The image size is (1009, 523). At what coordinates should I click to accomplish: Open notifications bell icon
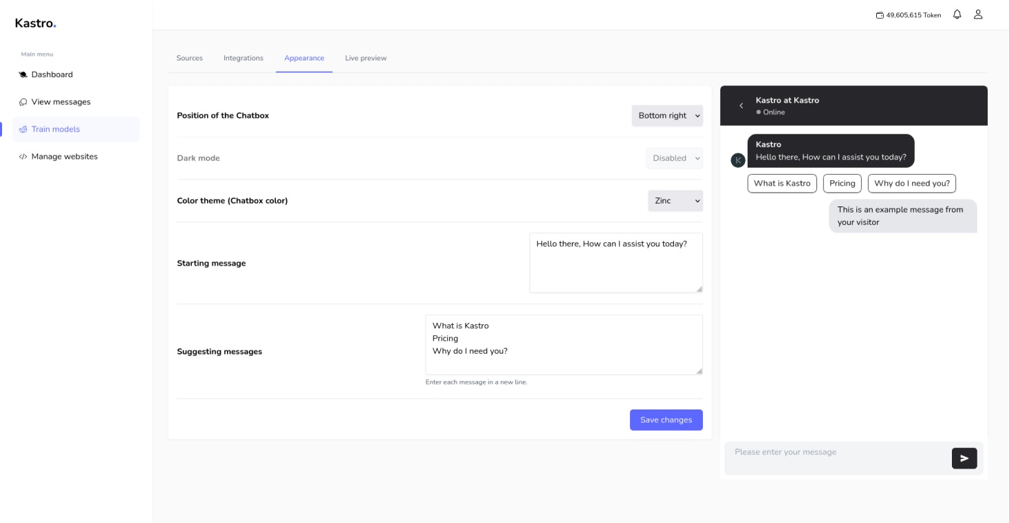(x=957, y=14)
